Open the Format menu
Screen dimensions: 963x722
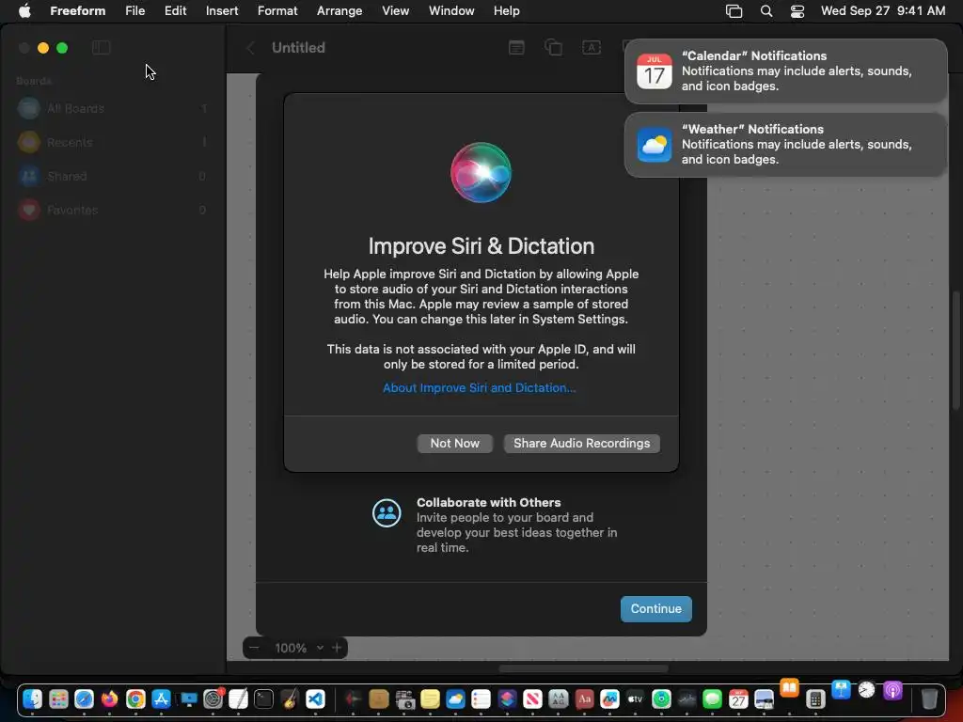[277, 11]
